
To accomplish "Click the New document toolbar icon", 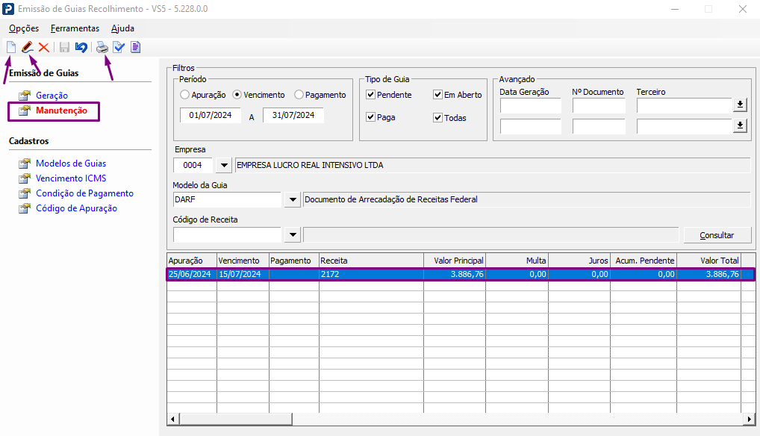I will 11,47.
